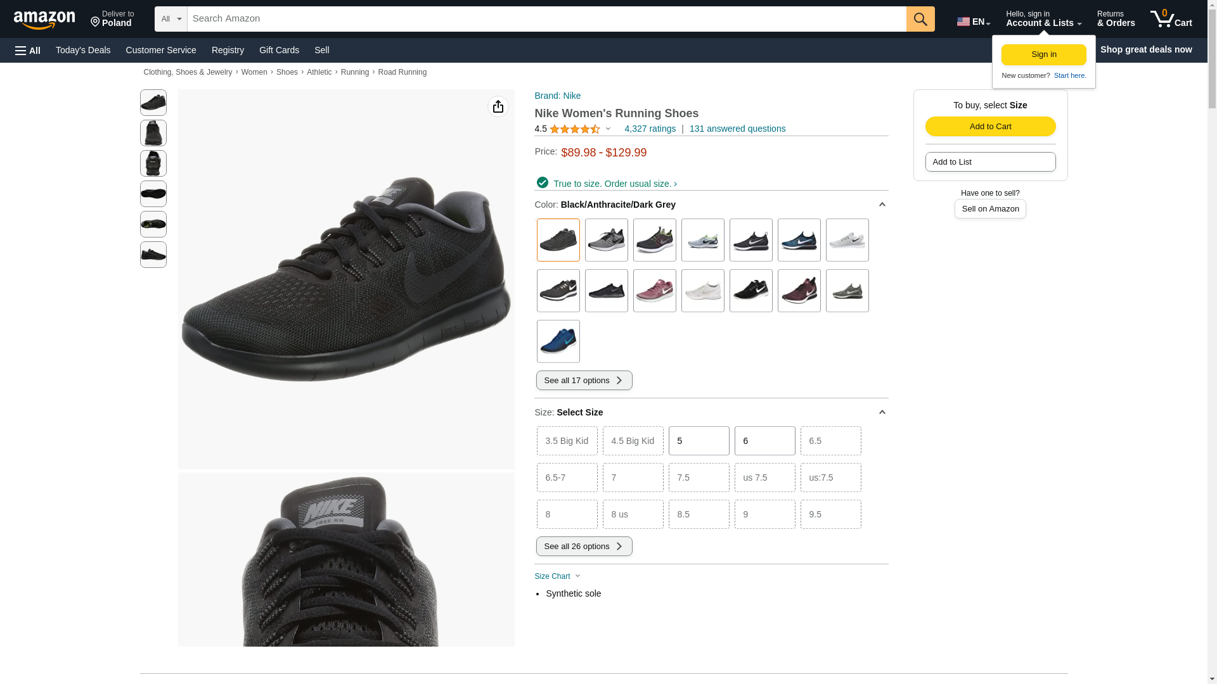Select size 6
The width and height of the screenshot is (1217, 684).
[x=764, y=441]
